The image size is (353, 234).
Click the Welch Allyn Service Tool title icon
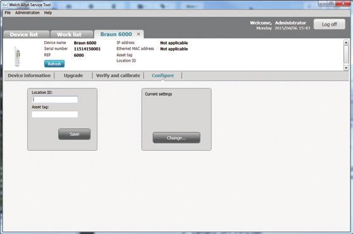pyautogui.click(x=5, y=4)
